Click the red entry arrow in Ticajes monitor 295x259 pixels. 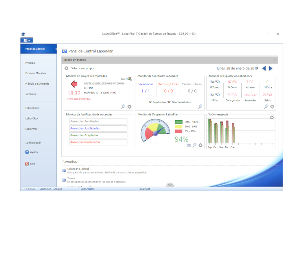click(74, 84)
